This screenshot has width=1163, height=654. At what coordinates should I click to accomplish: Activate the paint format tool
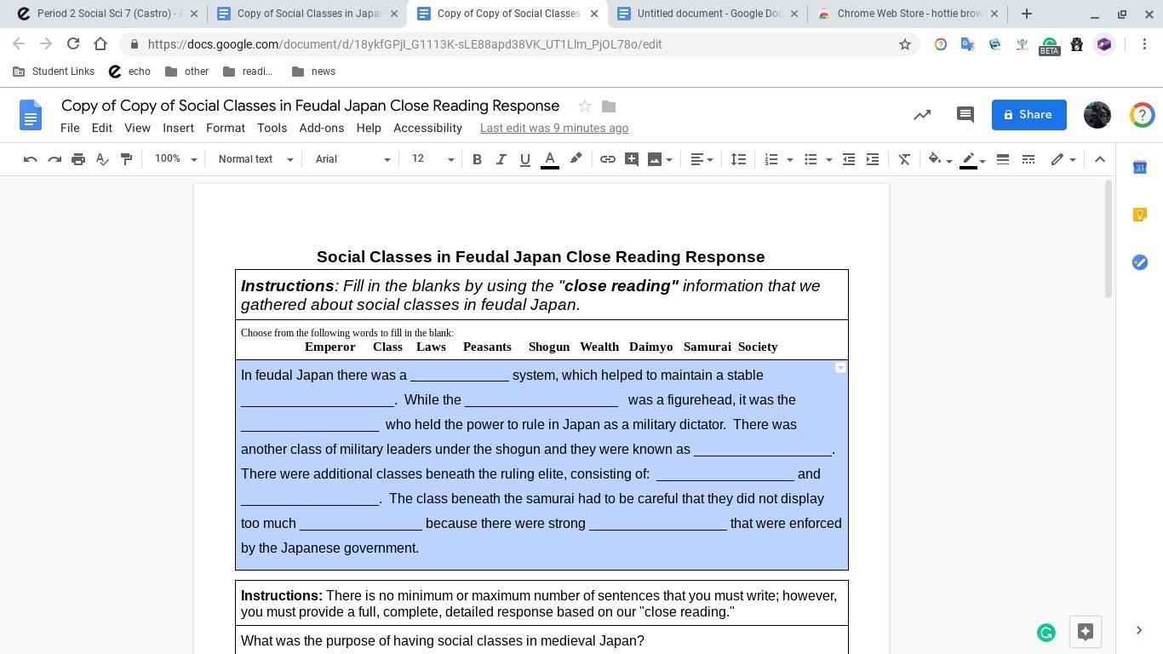click(126, 159)
